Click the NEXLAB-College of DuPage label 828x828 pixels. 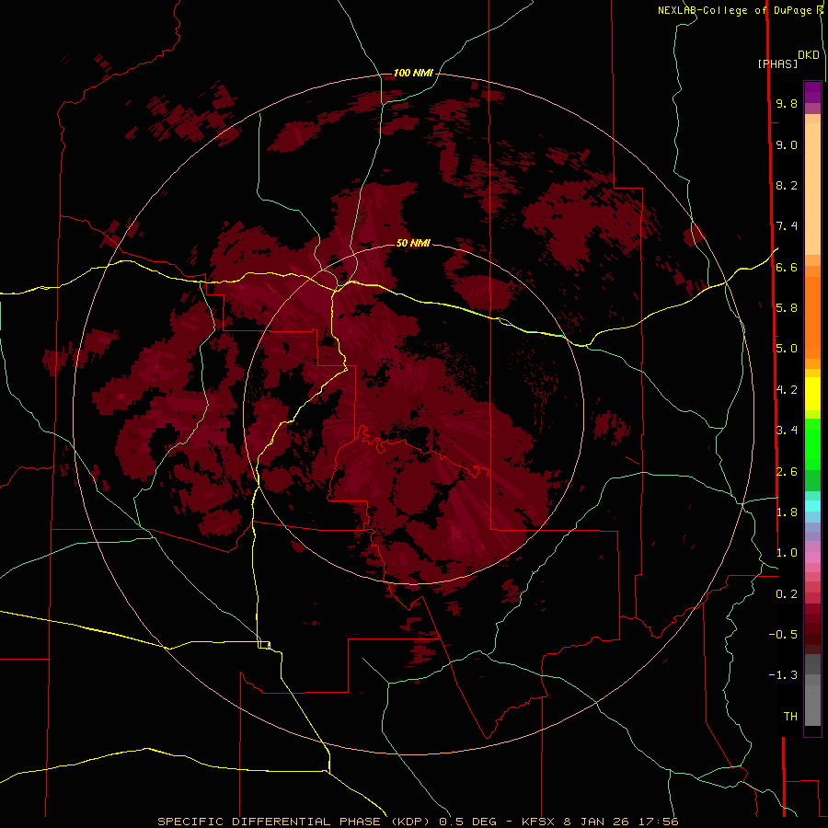(734, 10)
